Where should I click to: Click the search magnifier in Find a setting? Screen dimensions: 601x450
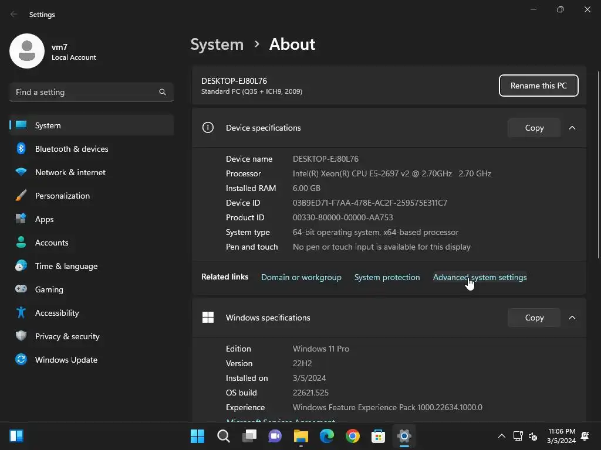[163, 92]
